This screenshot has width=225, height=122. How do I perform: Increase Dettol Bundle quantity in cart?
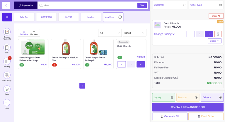click(209, 34)
